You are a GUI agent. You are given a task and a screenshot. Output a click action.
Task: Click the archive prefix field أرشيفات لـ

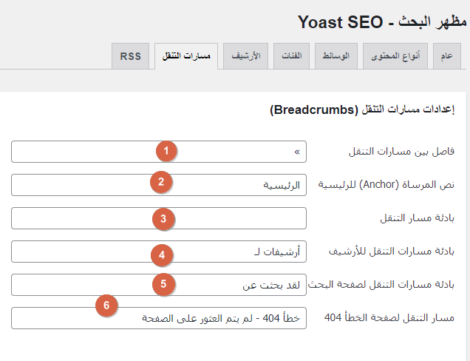[159, 252]
